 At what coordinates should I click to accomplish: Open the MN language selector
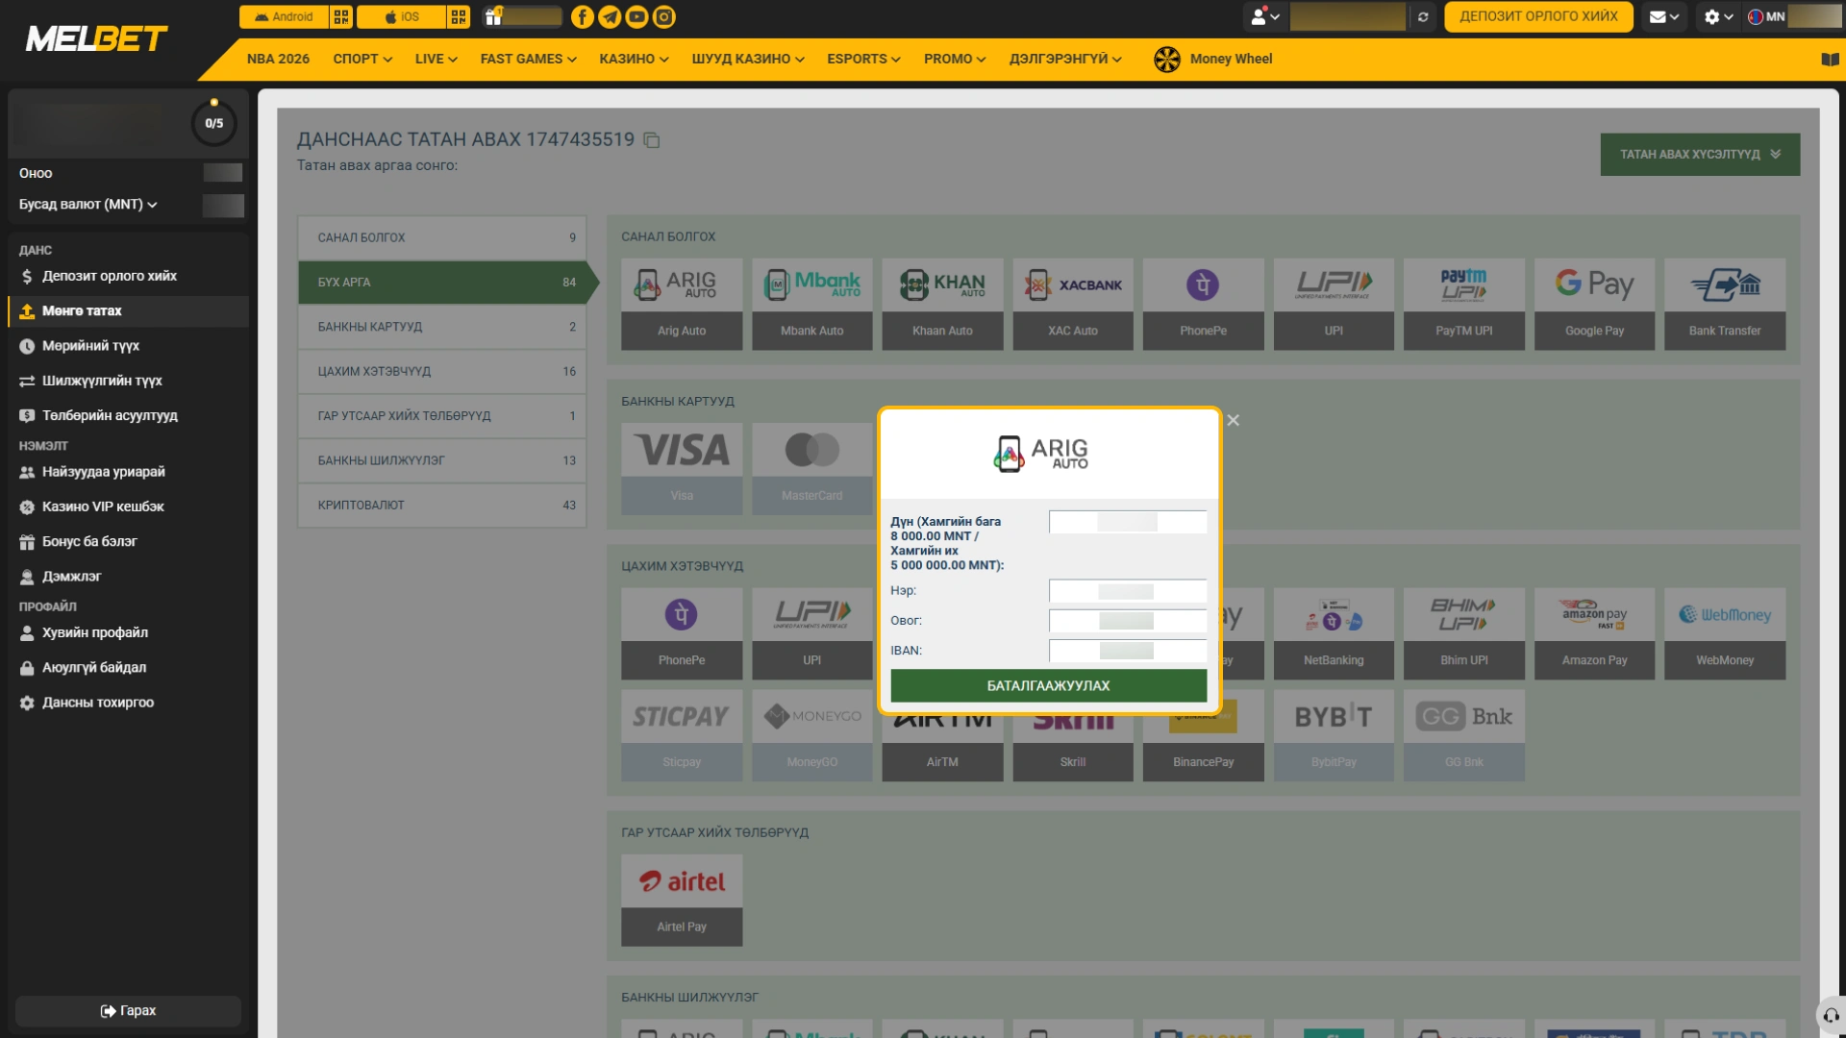coord(1766,16)
